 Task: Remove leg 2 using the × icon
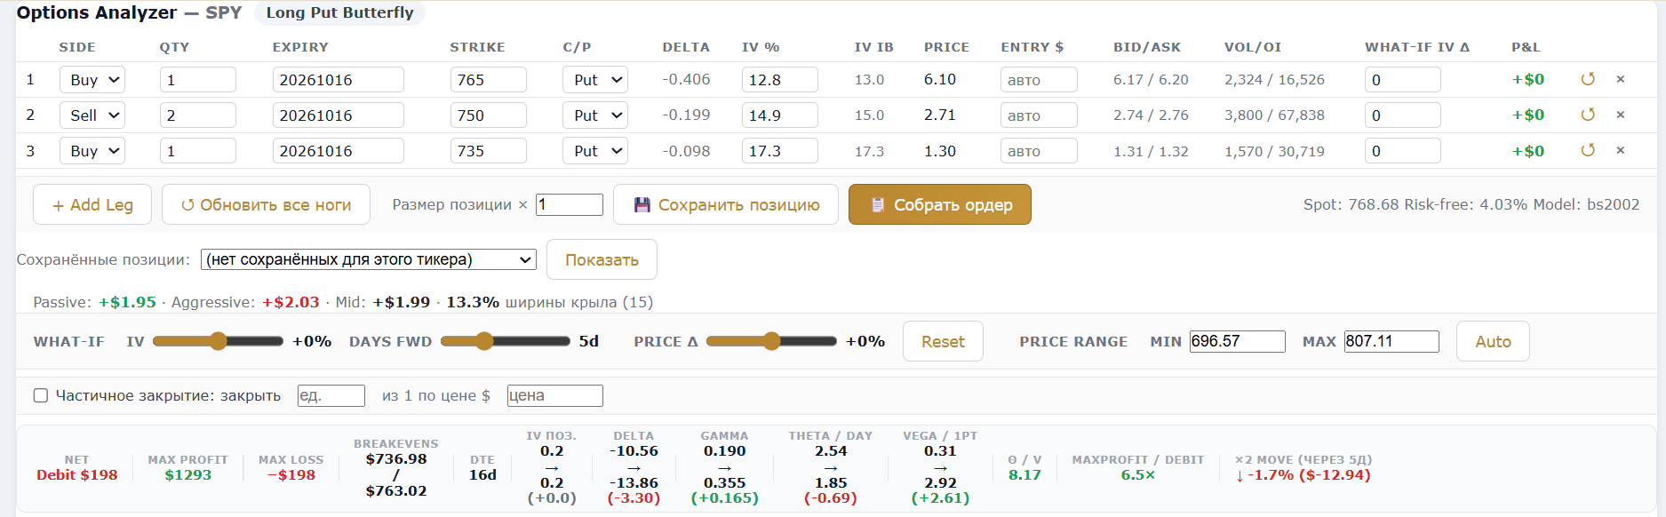[x=1621, y=115]
